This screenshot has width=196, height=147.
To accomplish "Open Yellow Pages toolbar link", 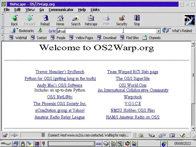I will click(81, 38).
